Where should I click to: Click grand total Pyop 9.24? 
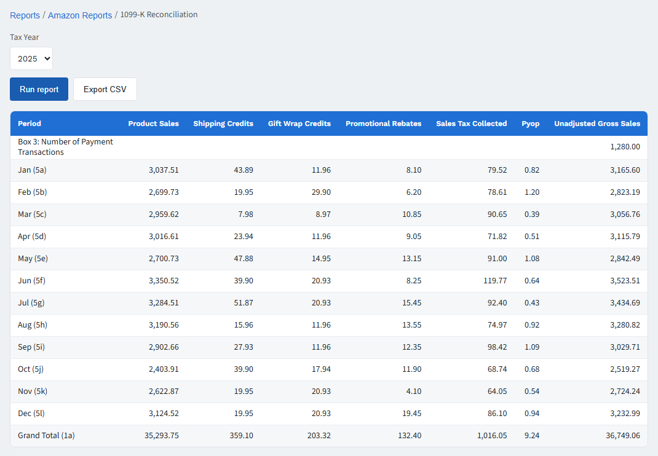[x=532, y=436]
